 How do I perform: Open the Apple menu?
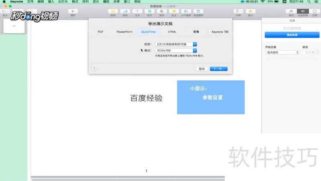[x=4, y=2]
